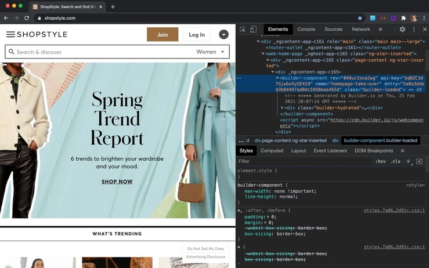The height and width of the screenshot is (268, 429).
Task: Go back with the browser back arrow
Action: coord(6,18)
